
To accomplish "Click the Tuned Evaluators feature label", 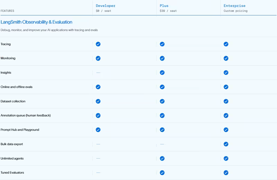I will pyautogui.click(x=12, y=172).
